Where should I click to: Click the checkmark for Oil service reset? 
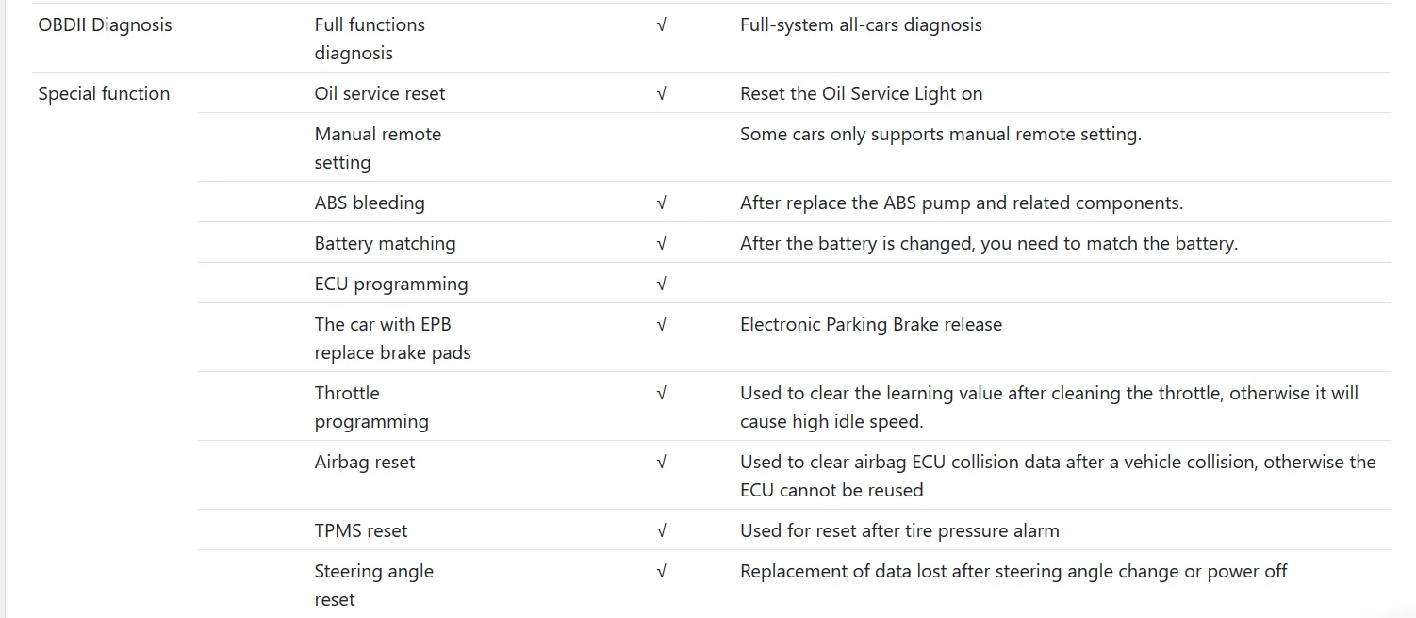(x=661, y=93)
